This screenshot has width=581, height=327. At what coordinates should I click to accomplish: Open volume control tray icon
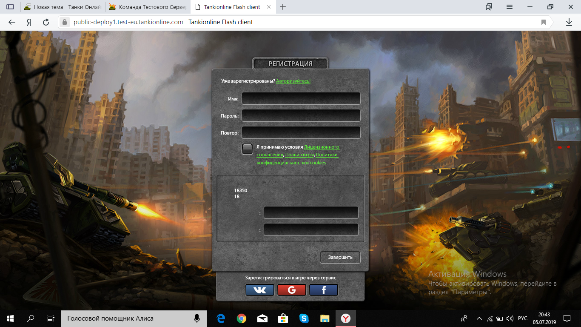pyautogui.click(x=510, y=318)
